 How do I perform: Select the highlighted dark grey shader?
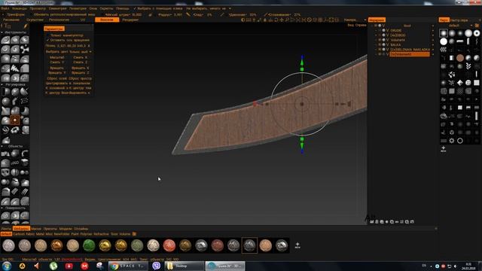pyautogui.click(x=249, y=245)
